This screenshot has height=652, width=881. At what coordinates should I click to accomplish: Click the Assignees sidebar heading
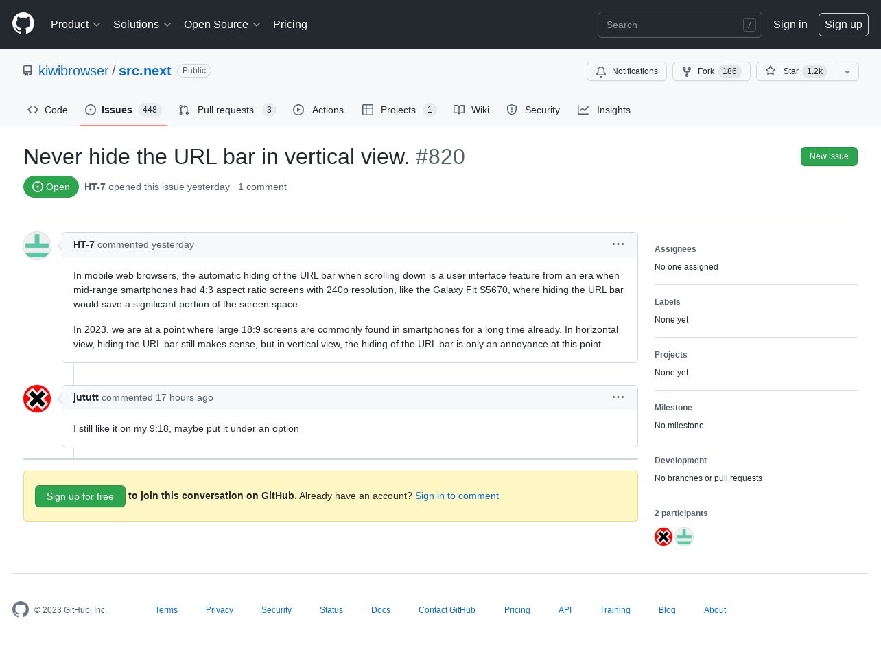pos(675,249)
